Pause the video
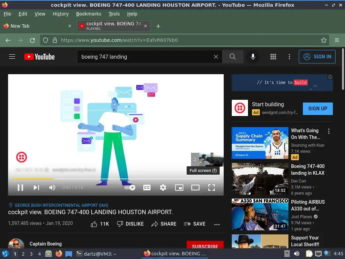 coord(21,188)
